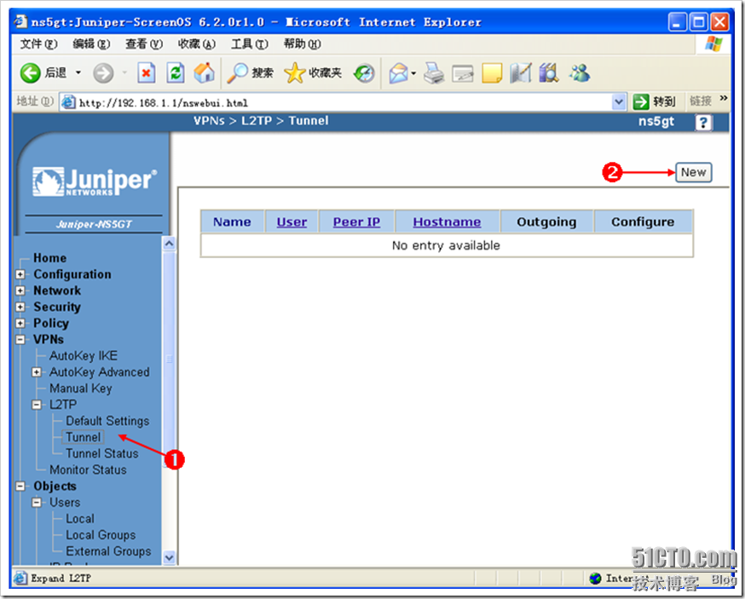Open External Groups in the tree

coord(108,551)
